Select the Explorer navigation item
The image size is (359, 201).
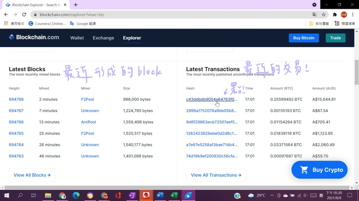pyautogui.click(x=132, y=38)
